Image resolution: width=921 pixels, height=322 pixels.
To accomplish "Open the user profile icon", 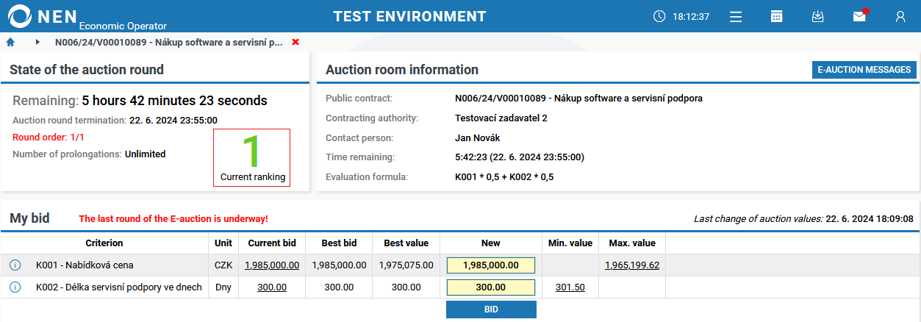I will 900,16.
